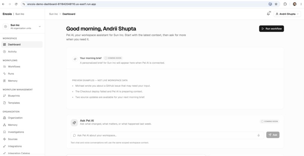This screenshot has width=304, height=156.
Task: Click the Dashboard grid icon
Action: pyautogui.click(x=5, y=44)
